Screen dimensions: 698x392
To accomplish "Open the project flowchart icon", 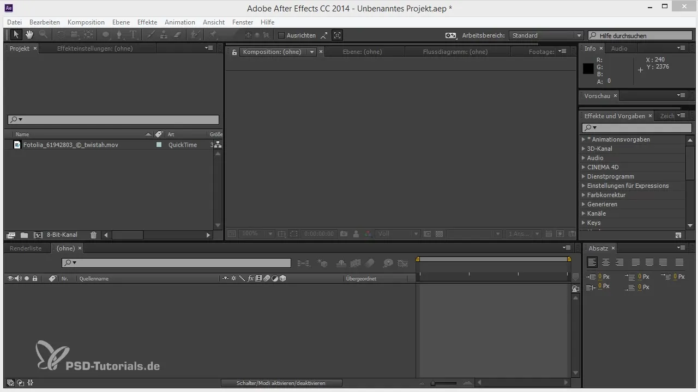I will click(218, 145).
